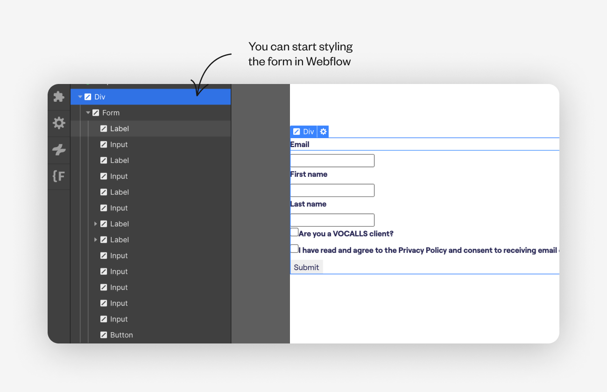Open the puzzle-piece plugins panel in sidebar
607x392 pixels.
click(x=59, y=96)
